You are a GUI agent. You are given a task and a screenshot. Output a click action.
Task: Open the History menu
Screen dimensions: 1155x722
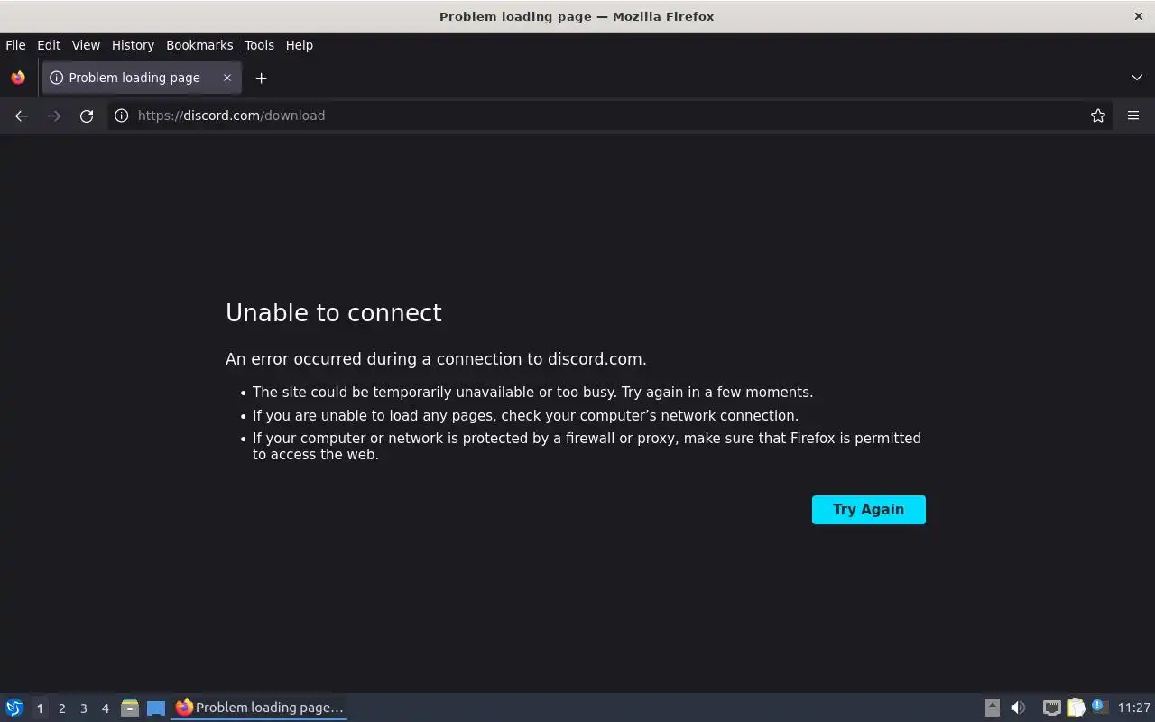(133, 45)
